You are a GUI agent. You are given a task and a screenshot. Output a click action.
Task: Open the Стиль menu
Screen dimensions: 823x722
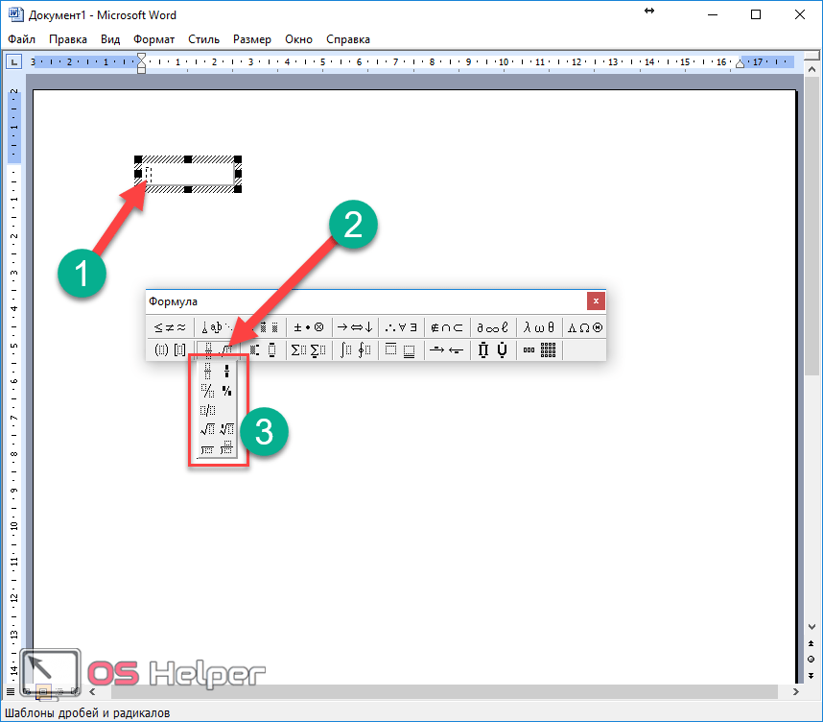pos(203,39)
